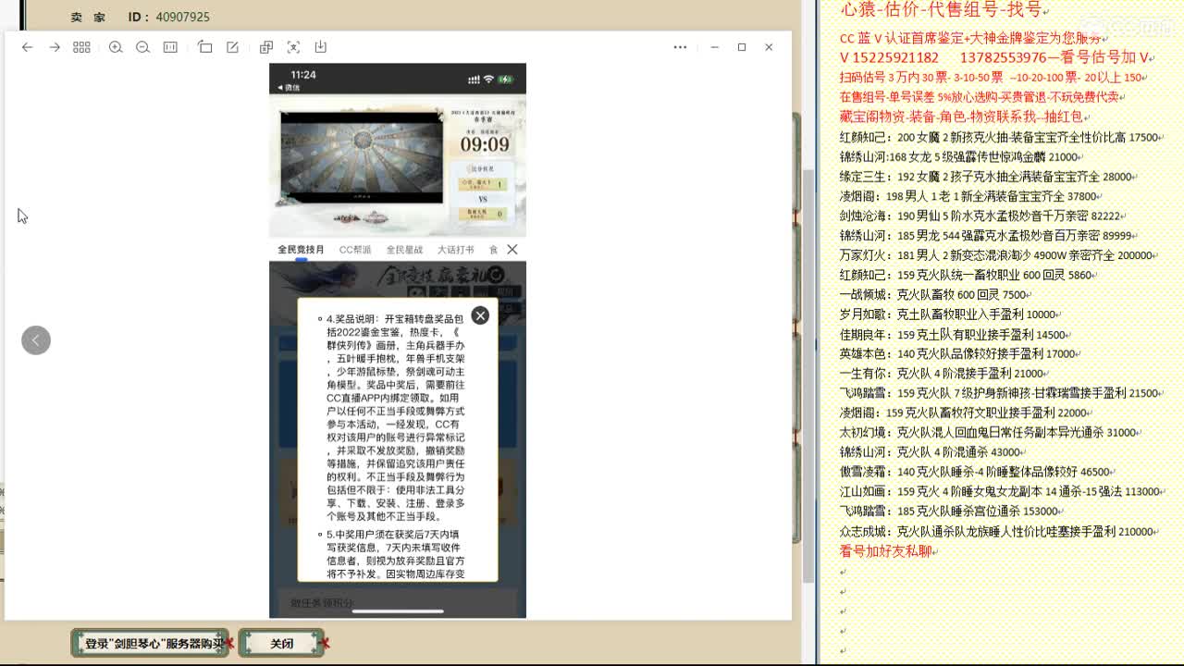
Task: Save the image with download icon
Action: pyautogui.click(x=320, y=47)
